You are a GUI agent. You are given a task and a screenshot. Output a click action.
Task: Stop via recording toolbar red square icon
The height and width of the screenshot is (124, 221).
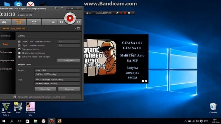click(125, 13)
